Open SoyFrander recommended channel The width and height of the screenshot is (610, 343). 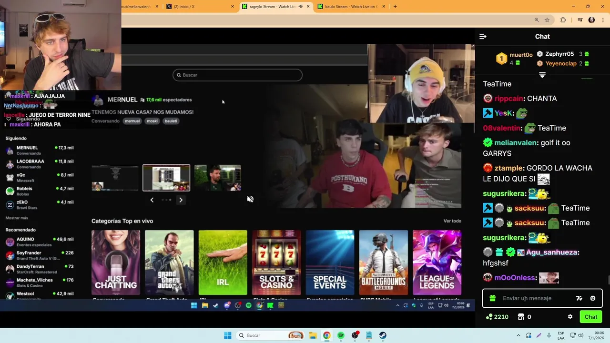pyautogui.click(x=40, y=256)
